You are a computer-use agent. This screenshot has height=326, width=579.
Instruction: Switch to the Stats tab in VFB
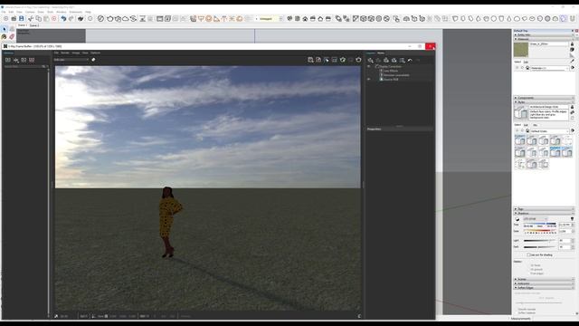[381, 53]
